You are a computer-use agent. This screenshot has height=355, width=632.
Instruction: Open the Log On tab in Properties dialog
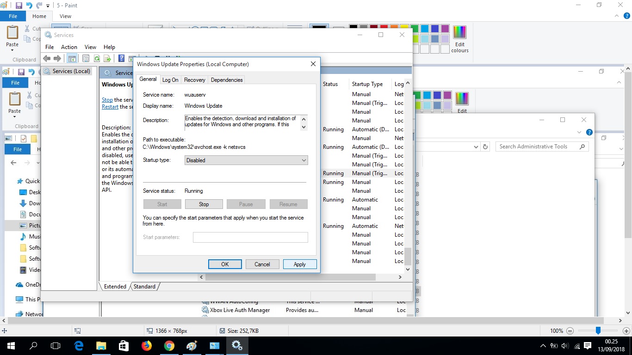170,80
